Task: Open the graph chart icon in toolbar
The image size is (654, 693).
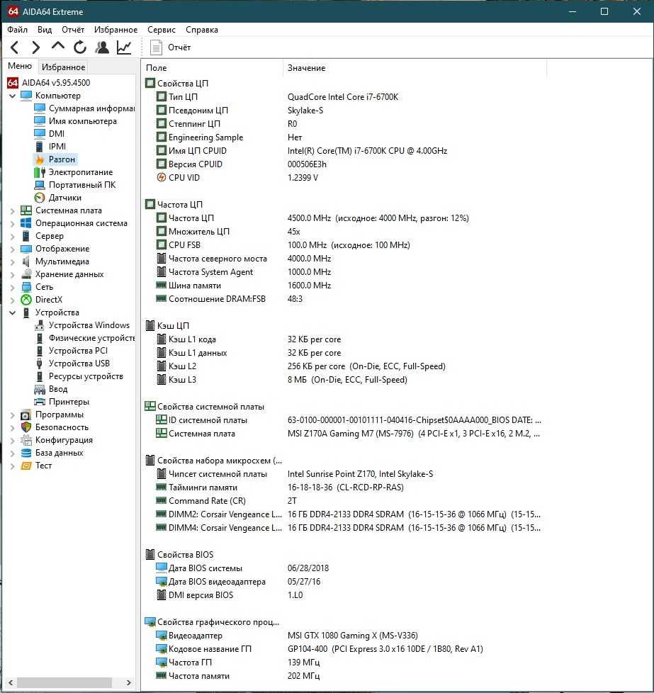Action: 124,47
